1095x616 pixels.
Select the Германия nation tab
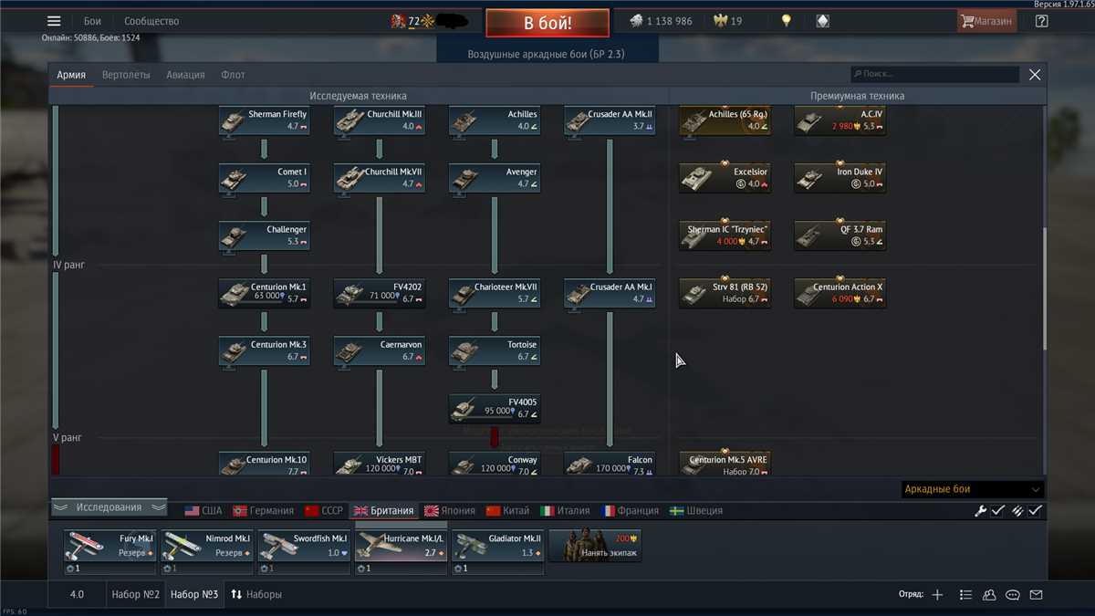(264, 511)
